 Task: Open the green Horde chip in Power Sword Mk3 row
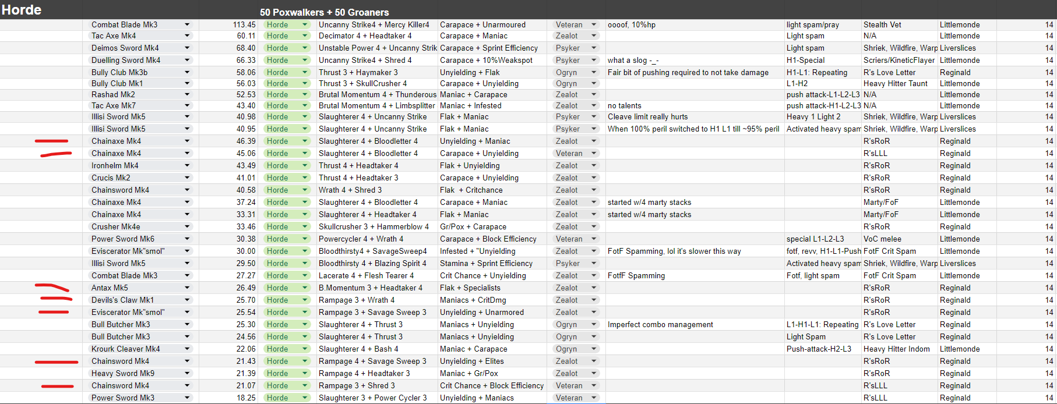287,398
